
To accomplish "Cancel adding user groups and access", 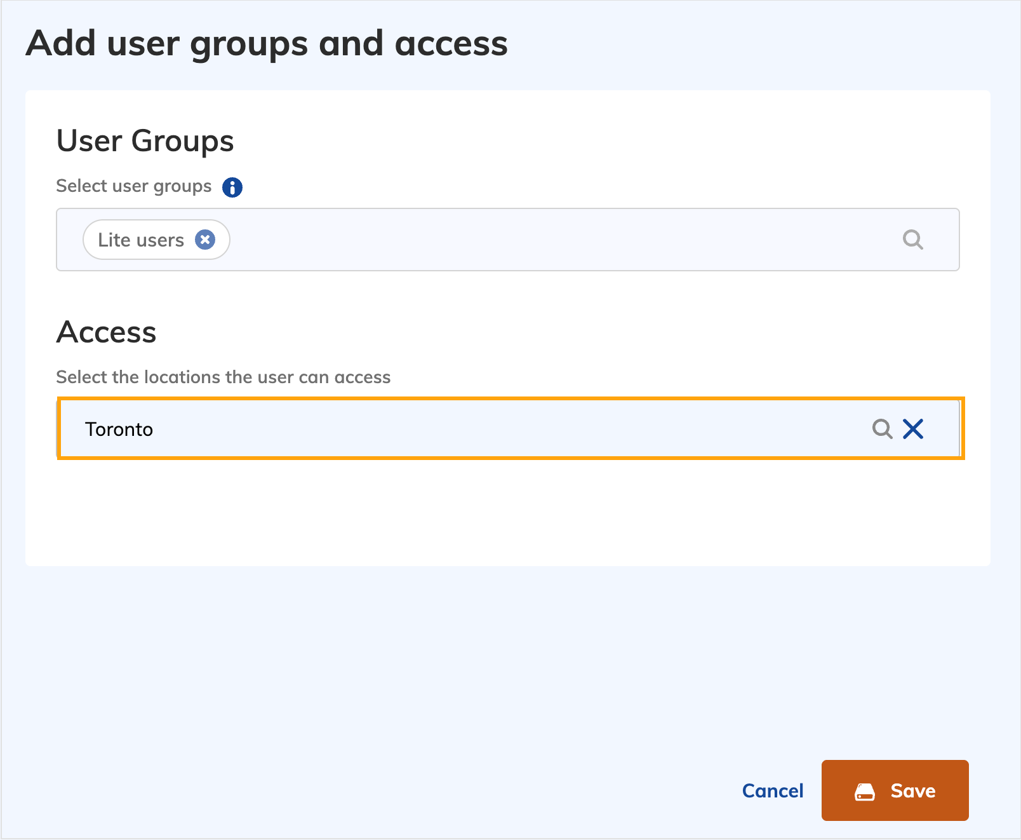I will click(x=772, y=790).
